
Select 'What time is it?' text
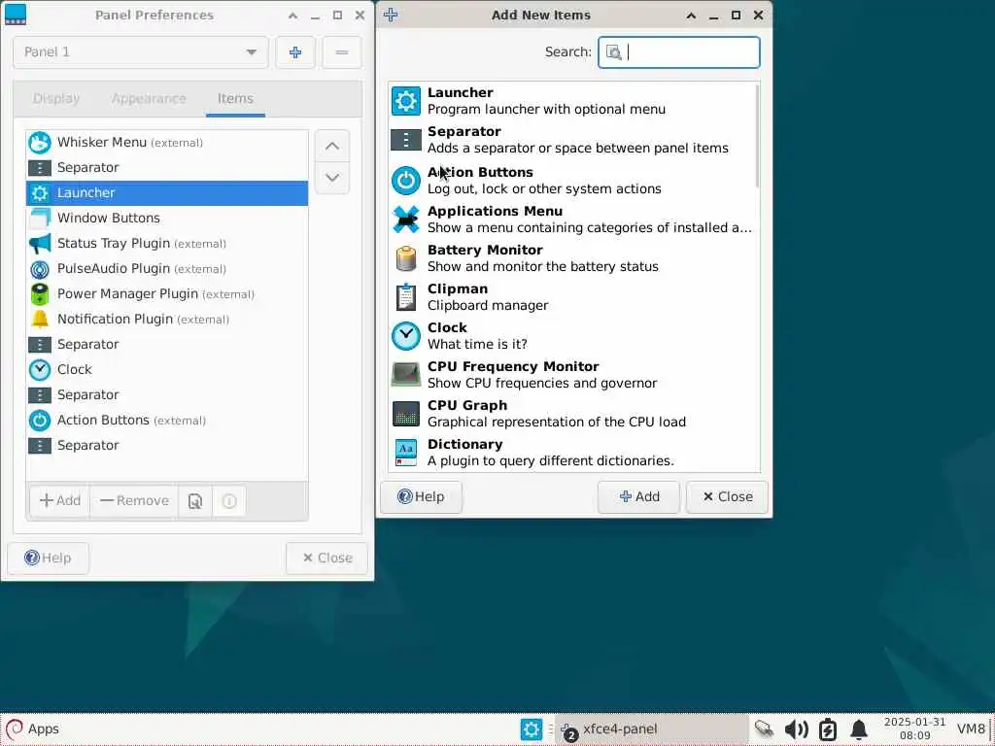pyautogui.click(x=477, y=345)
